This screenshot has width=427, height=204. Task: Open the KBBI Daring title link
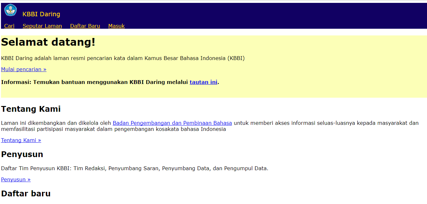41,14
